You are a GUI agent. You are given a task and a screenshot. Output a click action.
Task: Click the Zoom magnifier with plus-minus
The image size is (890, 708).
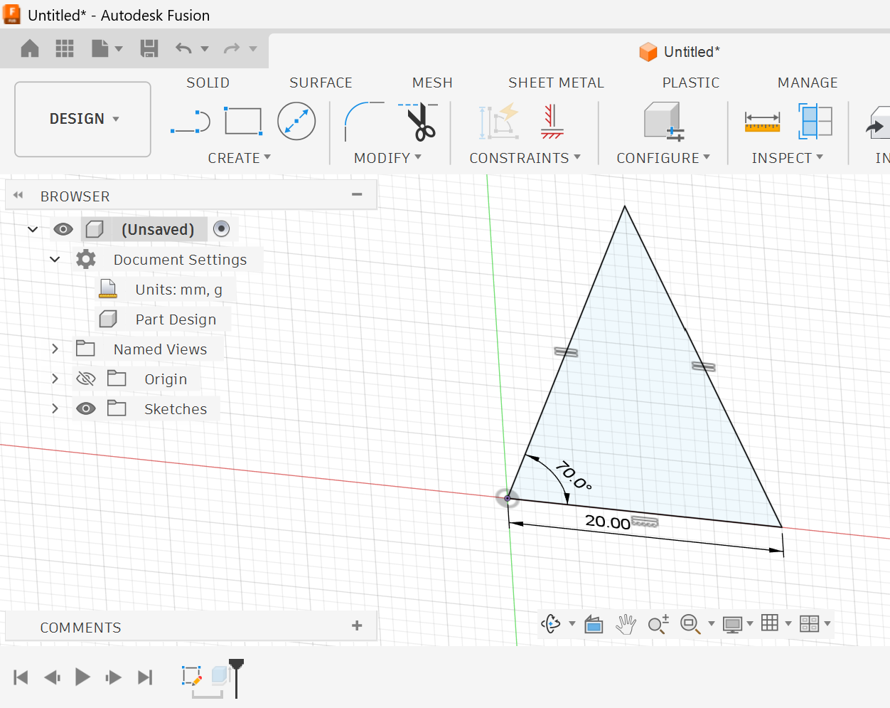pyautogui.click(x=658, y=624)
